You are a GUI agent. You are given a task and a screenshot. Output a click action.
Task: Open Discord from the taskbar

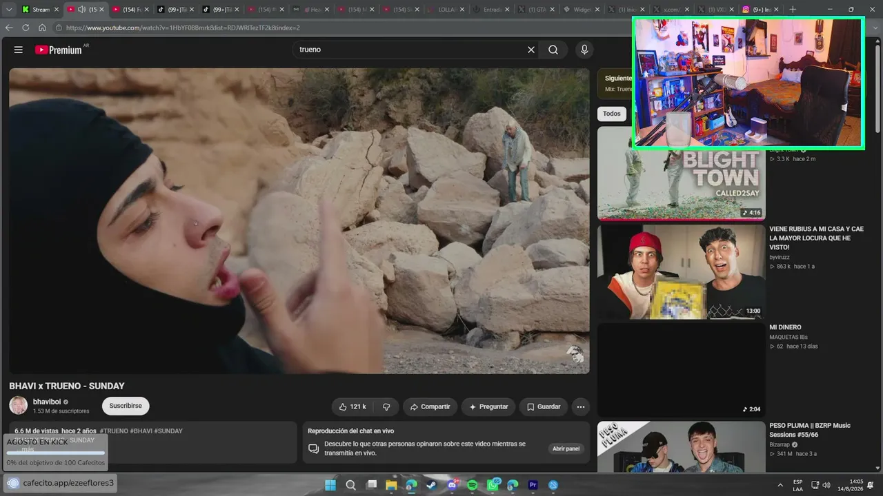pyautogui.click(x=452, y=485)
